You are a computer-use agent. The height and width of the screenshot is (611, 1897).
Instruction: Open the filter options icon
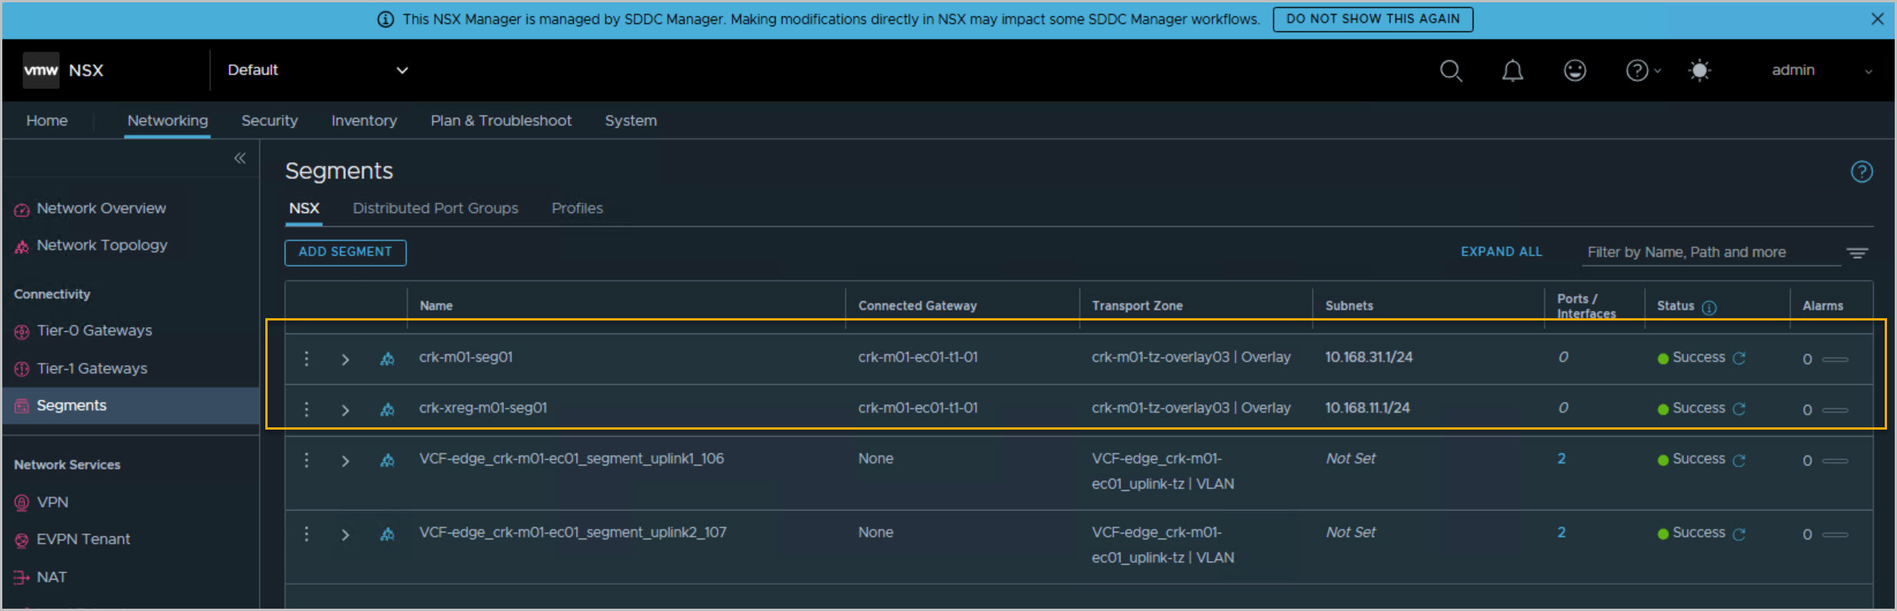pos(1857,253)
